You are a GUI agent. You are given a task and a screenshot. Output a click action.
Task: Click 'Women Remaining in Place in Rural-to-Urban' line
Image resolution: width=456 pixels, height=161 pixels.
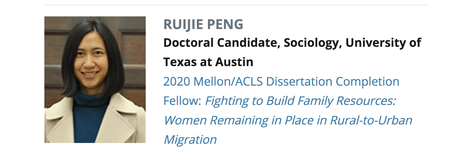click(288, 120)
